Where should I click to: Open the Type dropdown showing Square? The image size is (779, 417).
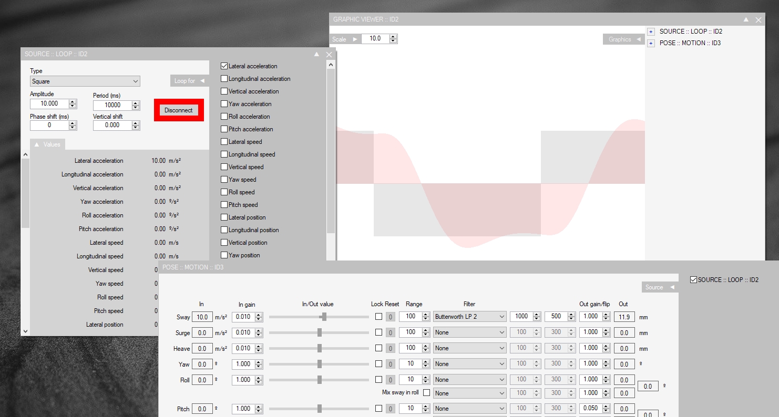[x=85, y=81]
